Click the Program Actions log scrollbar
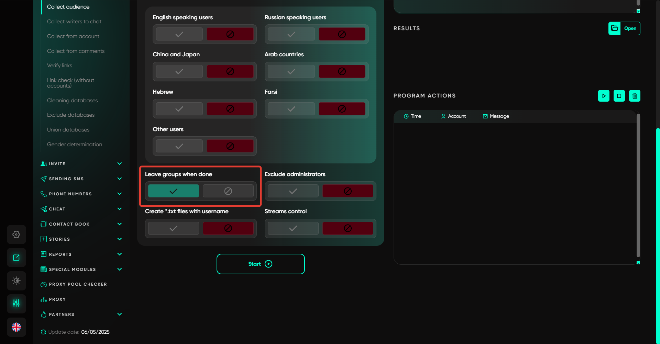Screen dimensions: 660x344 (638, 185)
